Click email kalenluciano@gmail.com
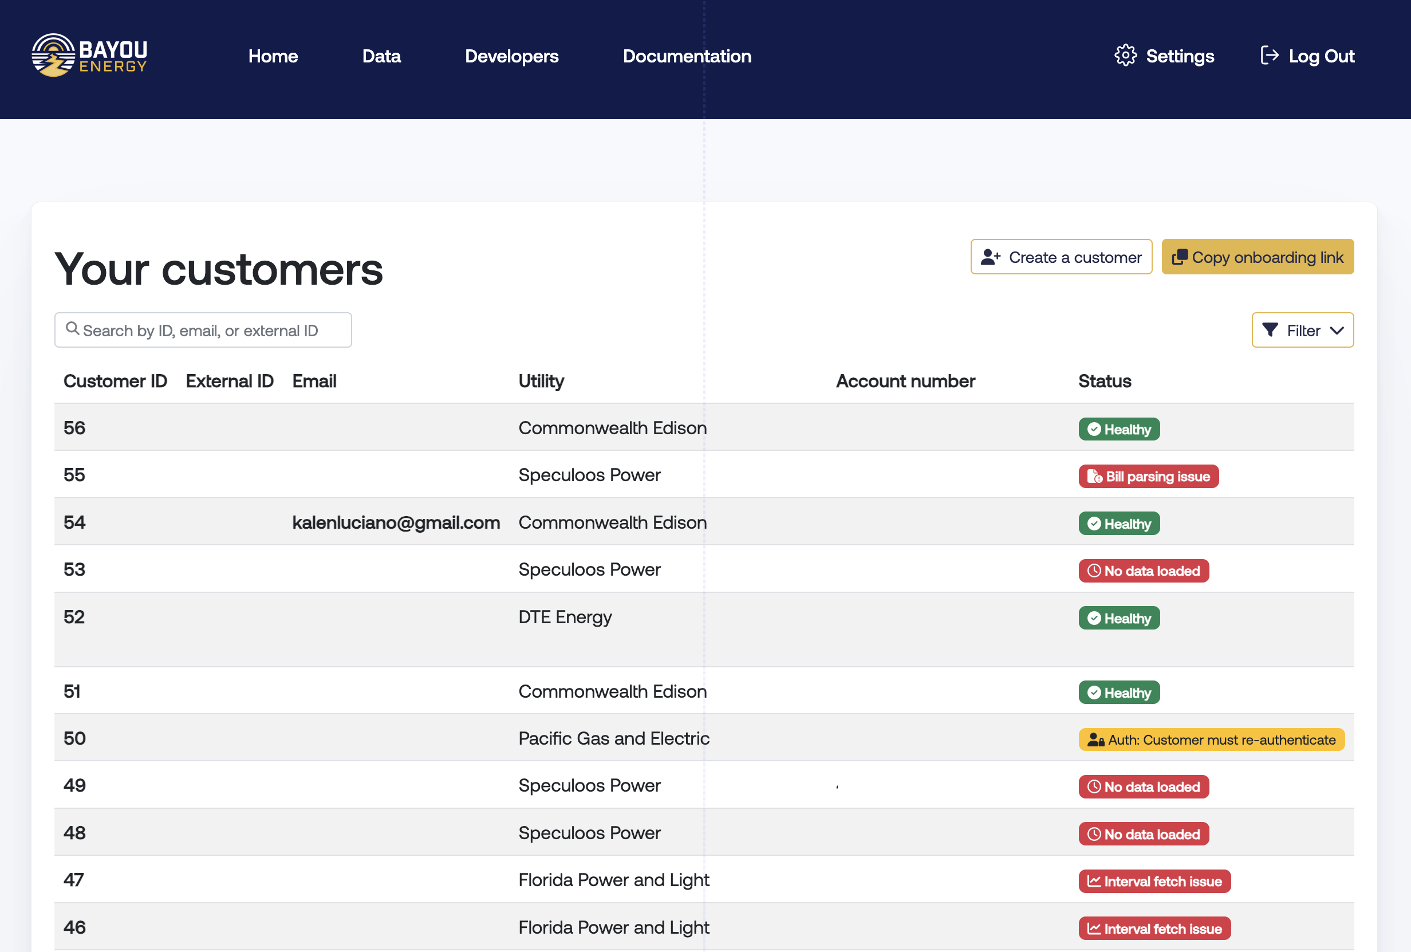 [396, 522]
